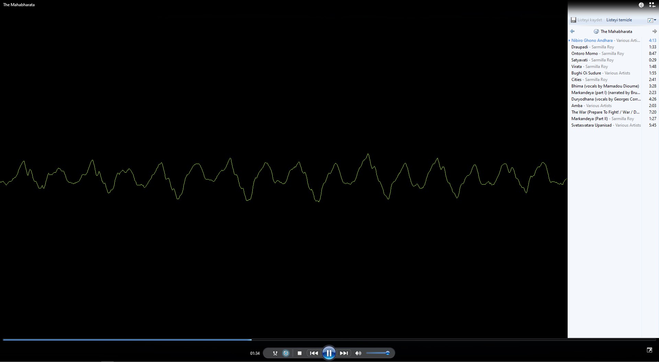Viewport: 659px width, 362px height.
Task: Go to previous list with left arrow
Action: click(x=572, y=31)
